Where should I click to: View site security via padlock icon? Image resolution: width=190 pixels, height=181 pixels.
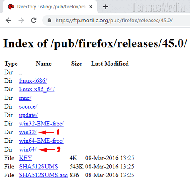point(49,20)
